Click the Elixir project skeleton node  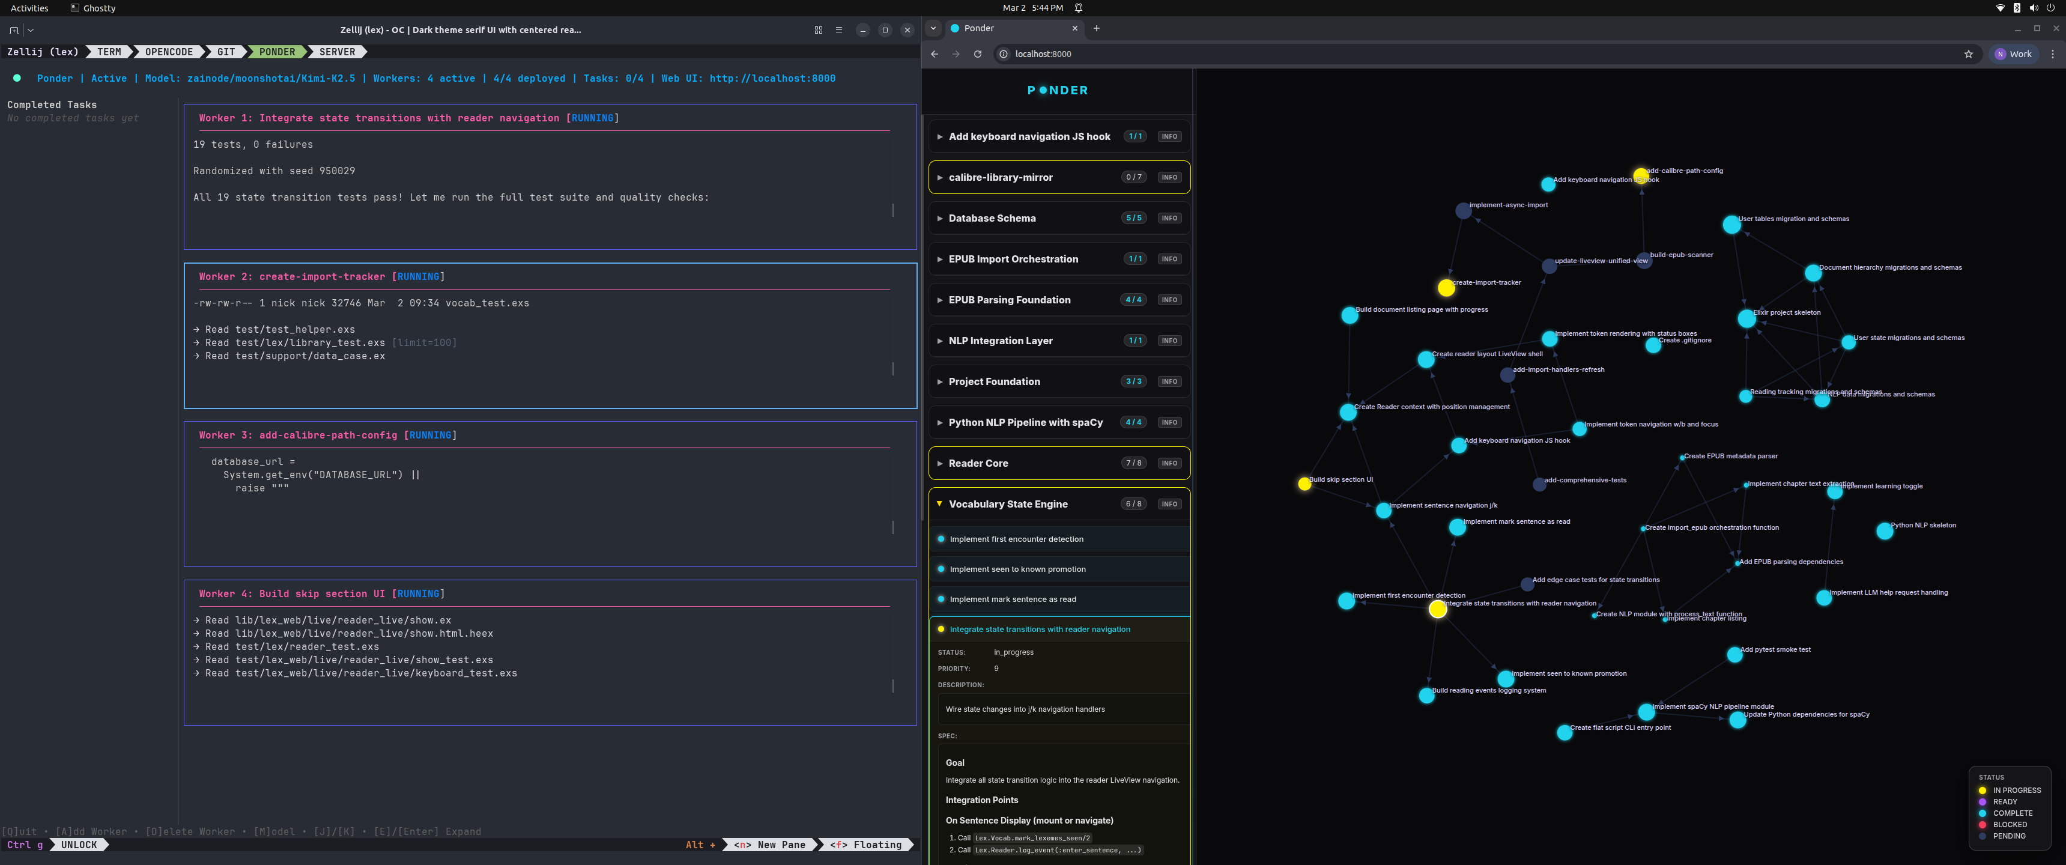[x=1746, y=318]
